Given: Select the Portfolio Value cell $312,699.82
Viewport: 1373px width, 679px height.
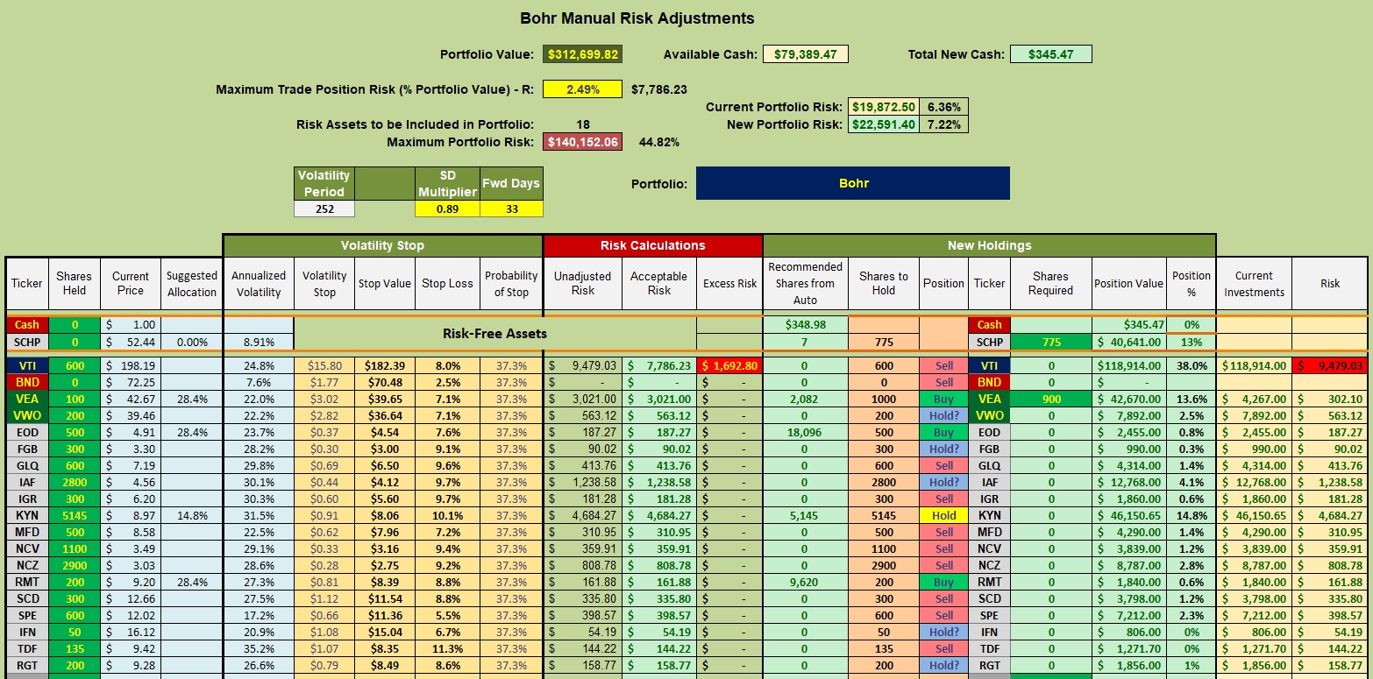Looking at the screenshot, I should (x=582, y=54).
